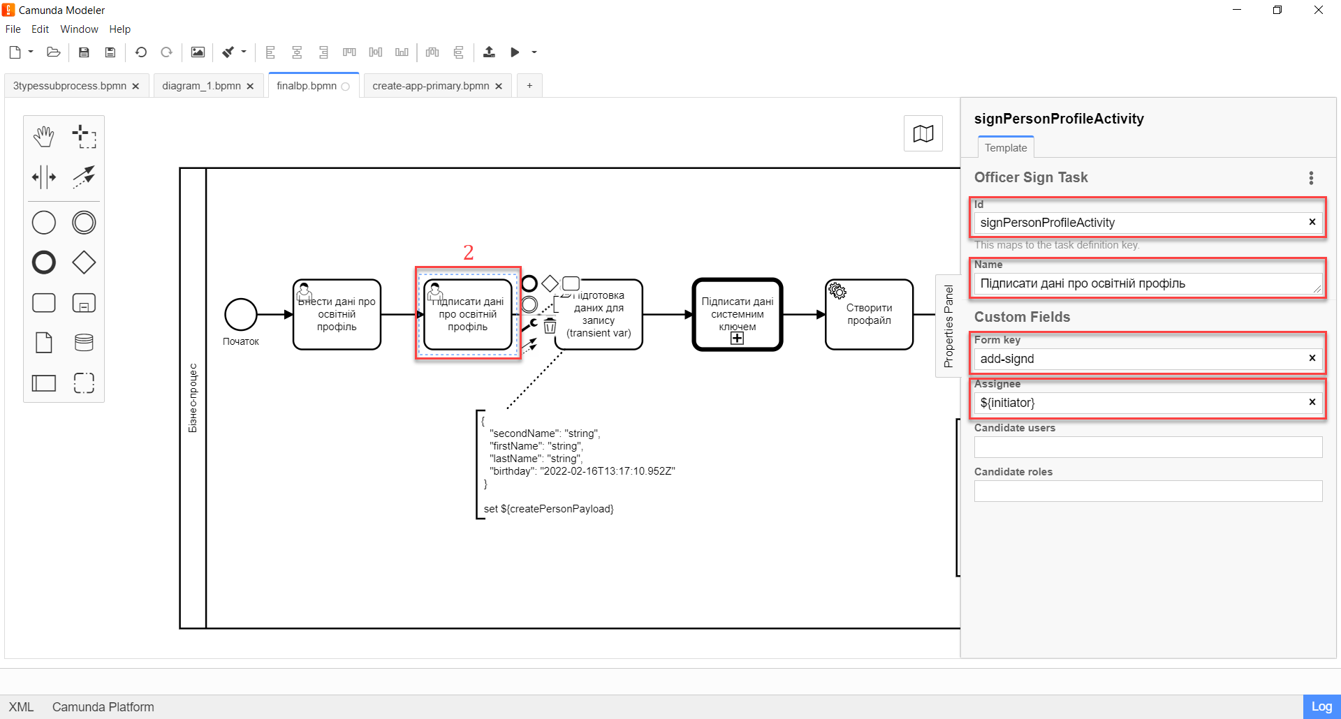Expand the color picker dropdown arrow
The height and width of the screenshot is (719, 1341).
tap(244, 52)
